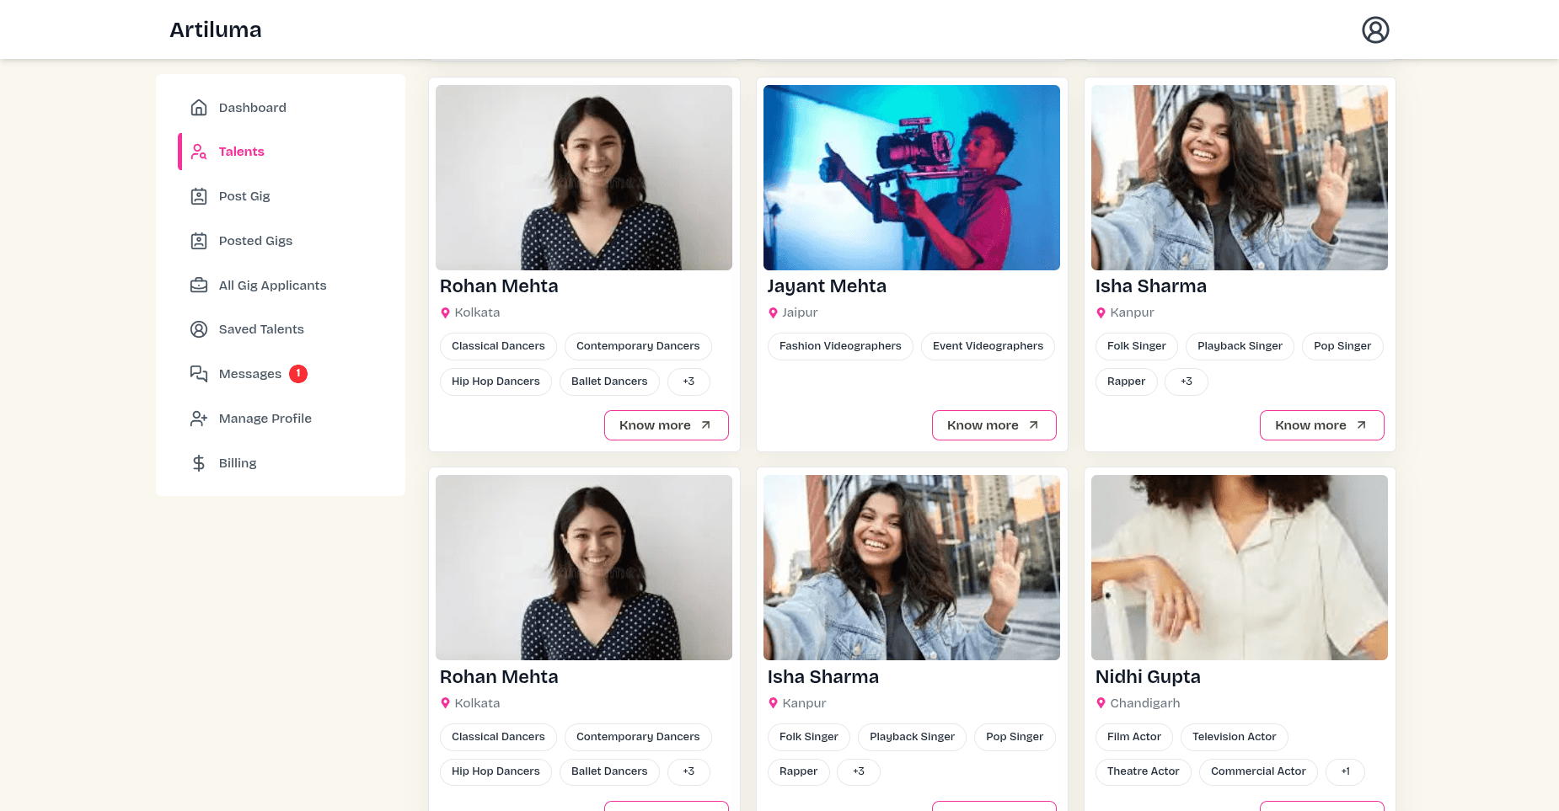The image size is (1559, 811).
Task: Click the Posted Gigs sidebar icon
Action: (x=199, y=241)
